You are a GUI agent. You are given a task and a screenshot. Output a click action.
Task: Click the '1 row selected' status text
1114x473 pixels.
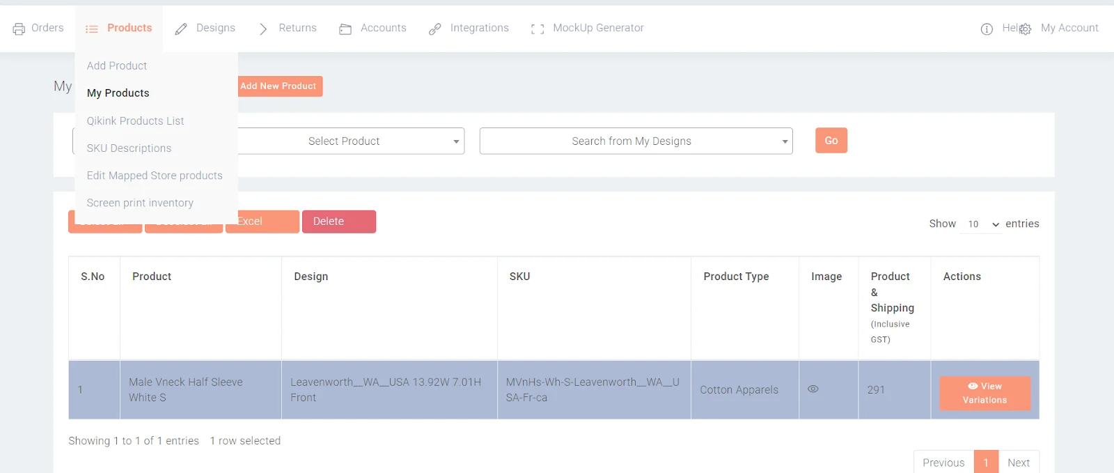(245, 441)
